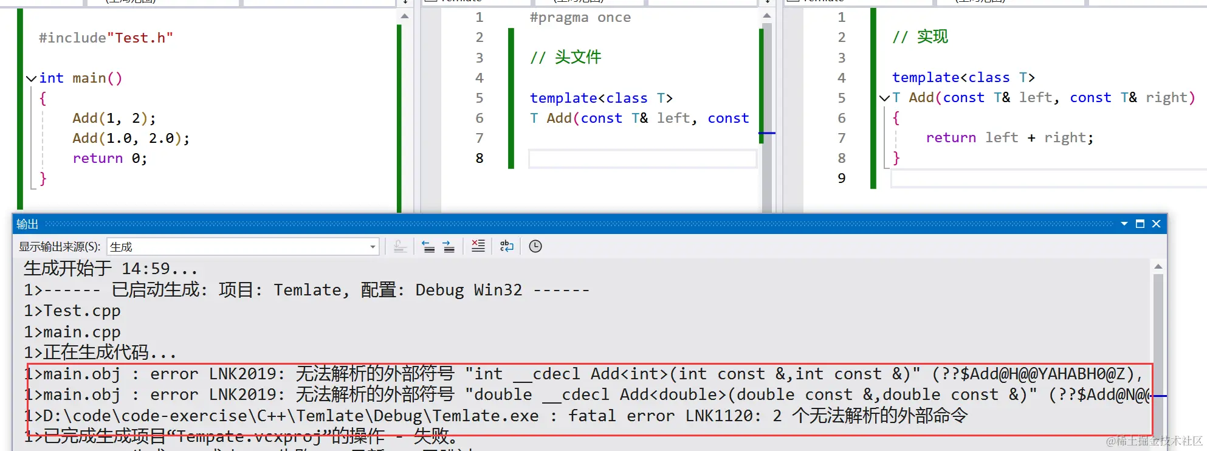Open the Output panel window position menu arrow
The height and width of the screenshot is (451, 1207).
point(1124,224)
